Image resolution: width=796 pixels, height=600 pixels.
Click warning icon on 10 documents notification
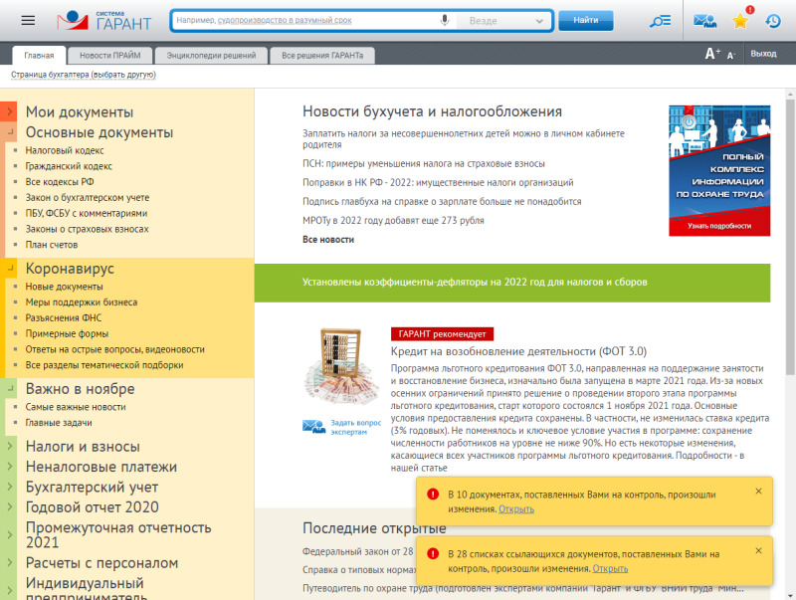pyautogui.click(x=433, y=494)
